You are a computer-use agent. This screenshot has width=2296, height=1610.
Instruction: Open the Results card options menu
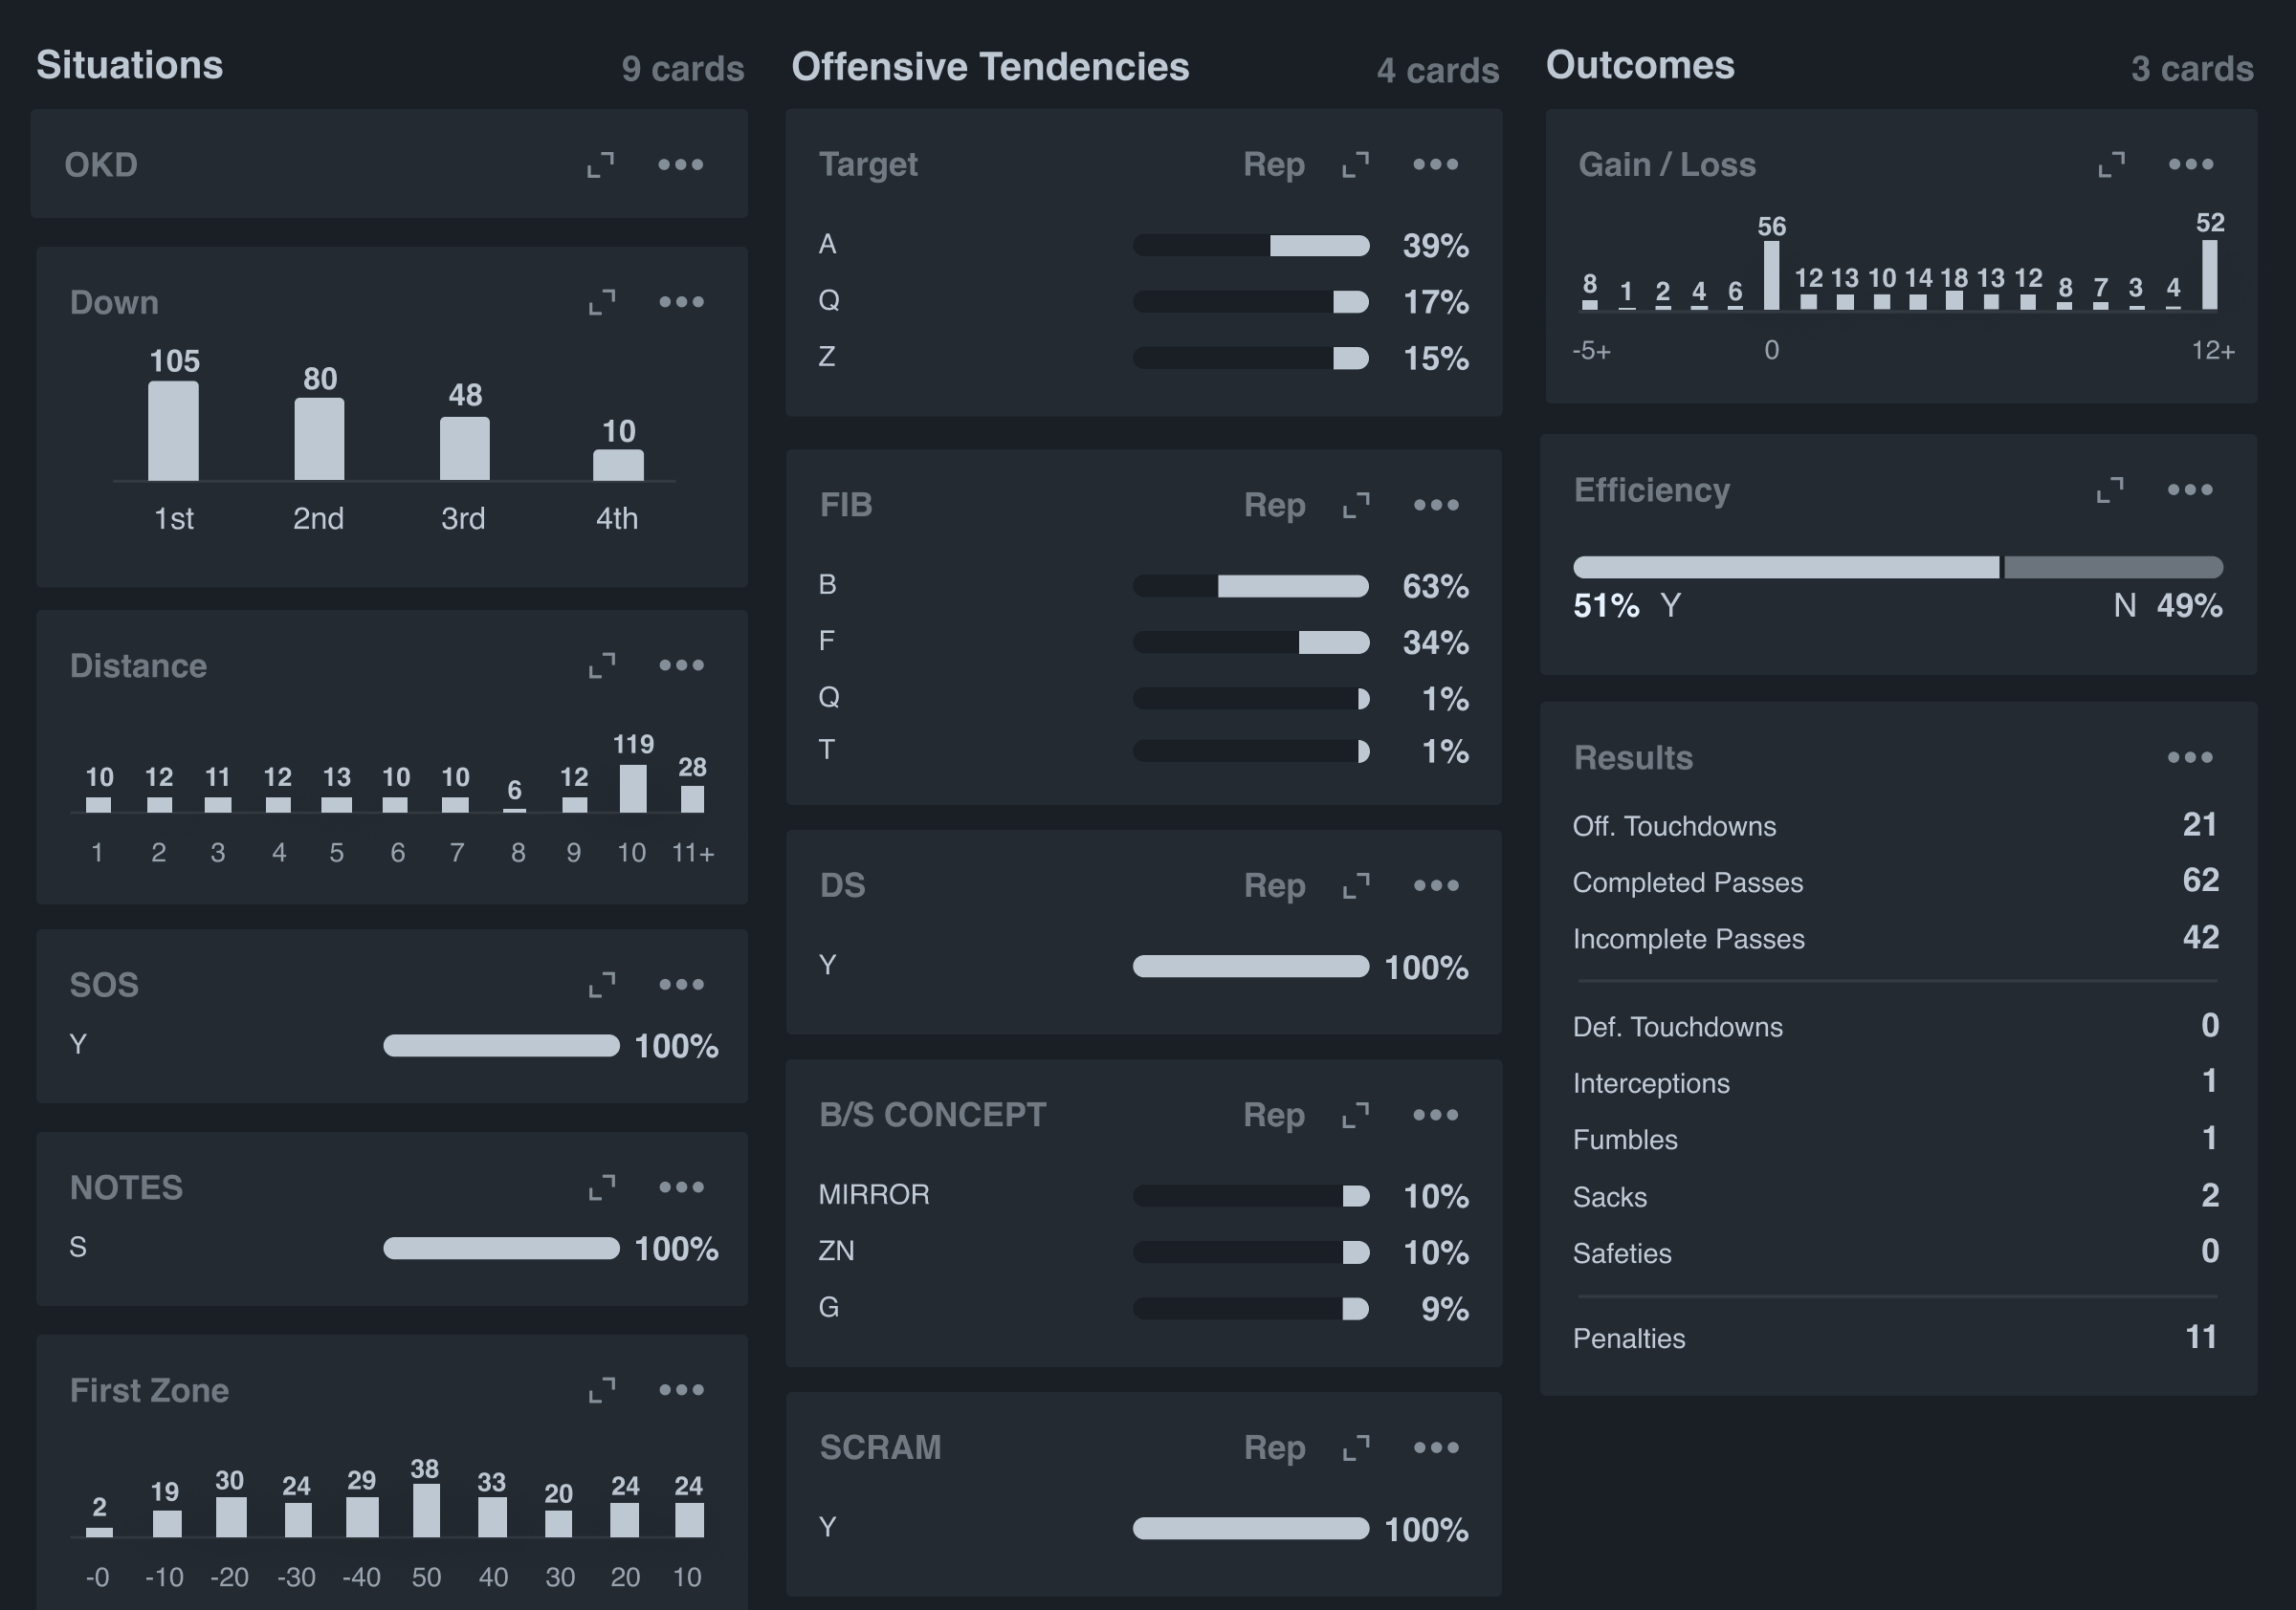pyautogui.click(x=2189, y=757)
